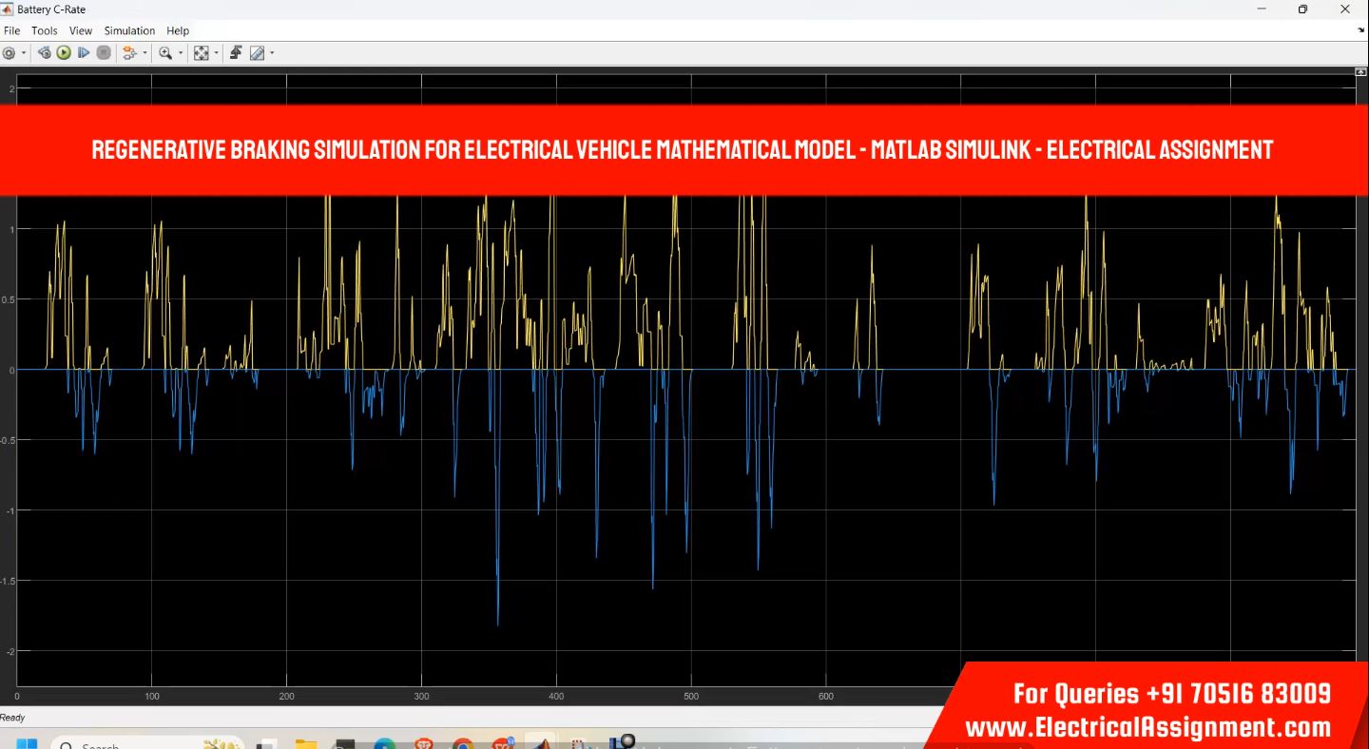Click y-axis tick label -1.5

pyautogui.click(x=8, y=581)
